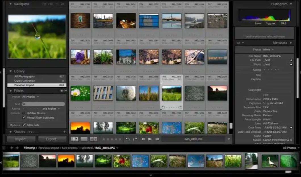Select All Photographs in Library
Screen dimensions: 301x177
click(x=25, y=77)
